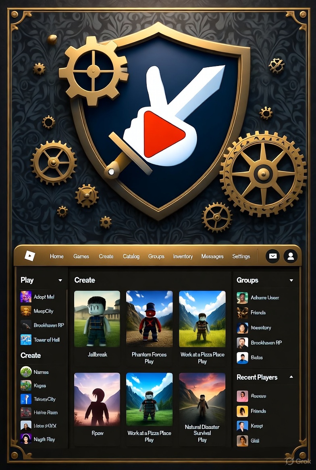Image resolution: width=316 pixels, height=470 pixels.
Task: Click the Roblox logo in the navigation bar
Action: [x=30, y=256]
